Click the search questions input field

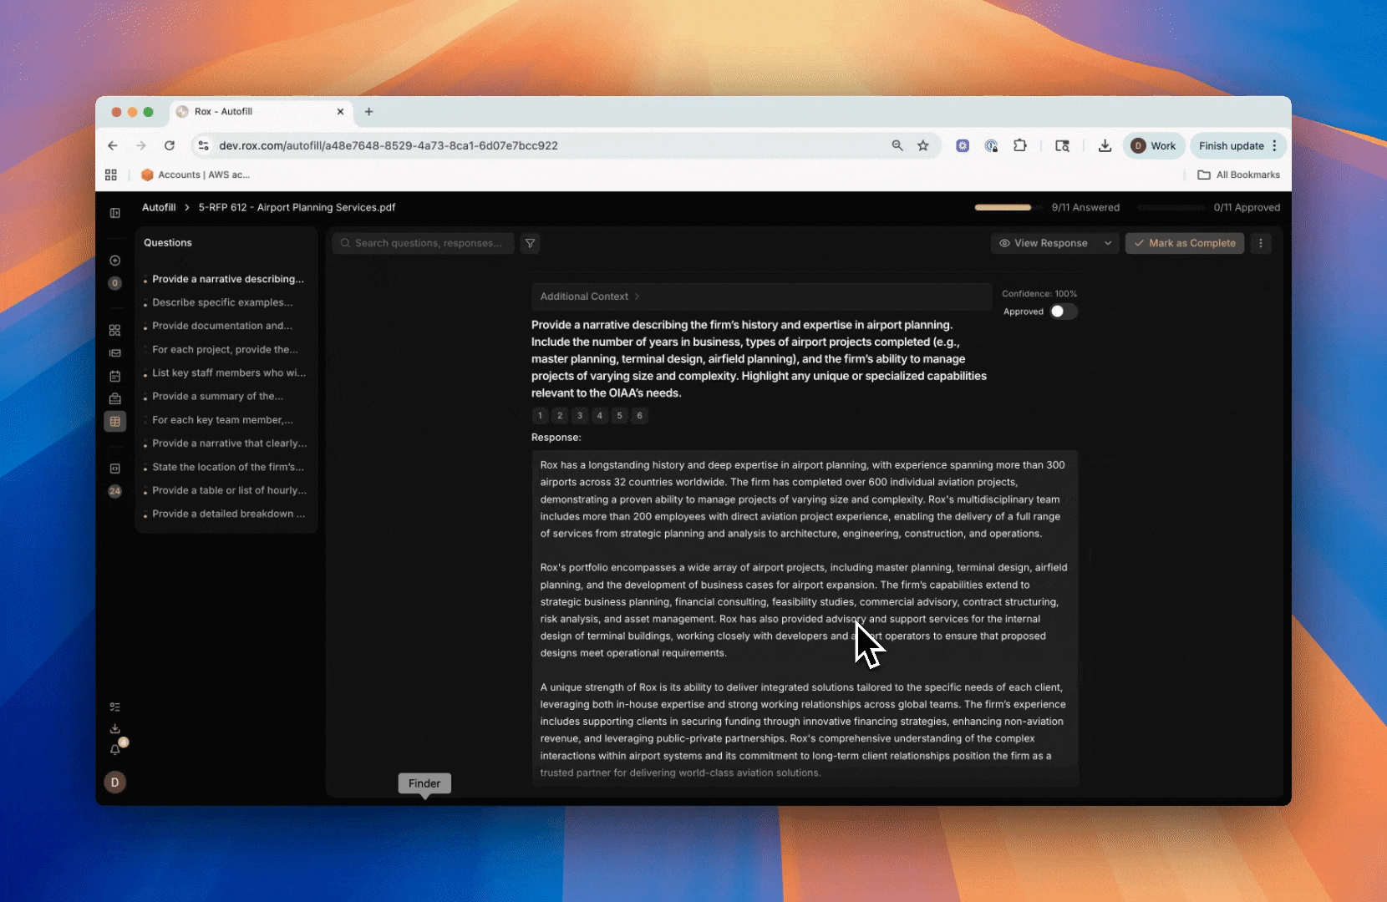click(x=428, y=243)
